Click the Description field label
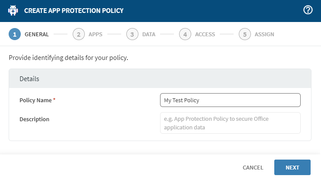The height and width of the screenshot is (182, 321). click(x=34, y=119)
